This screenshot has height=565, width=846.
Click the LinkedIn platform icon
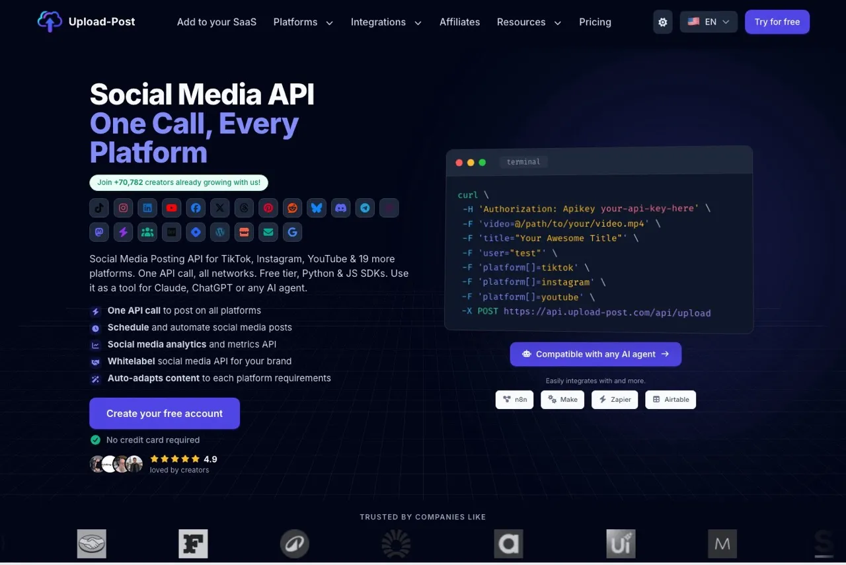point(147,207)
